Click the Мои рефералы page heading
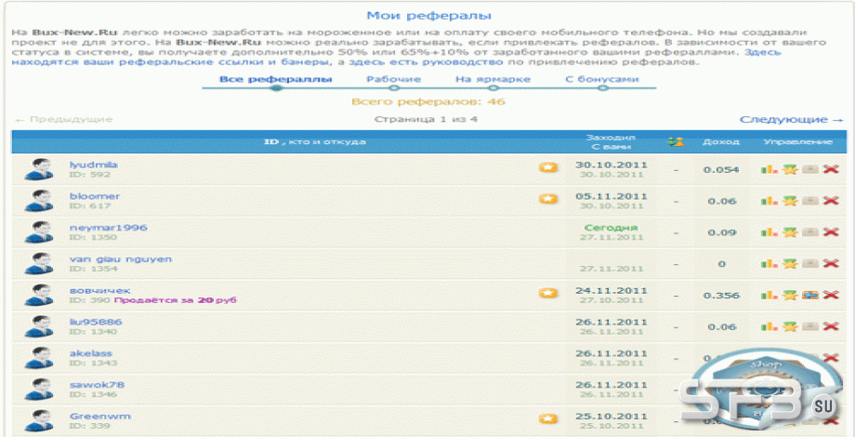This screenshot has height=437, width=855. coord(428,15)
